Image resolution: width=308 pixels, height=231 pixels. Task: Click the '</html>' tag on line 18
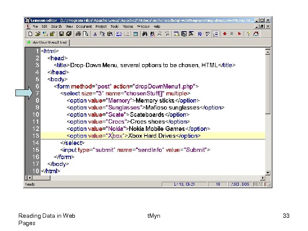click(50, 171)
